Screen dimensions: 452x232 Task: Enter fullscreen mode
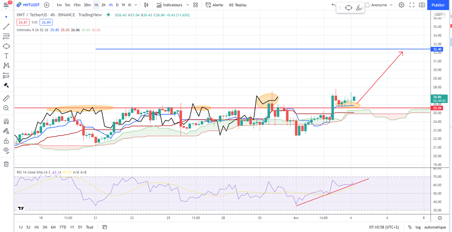[412, 5]
